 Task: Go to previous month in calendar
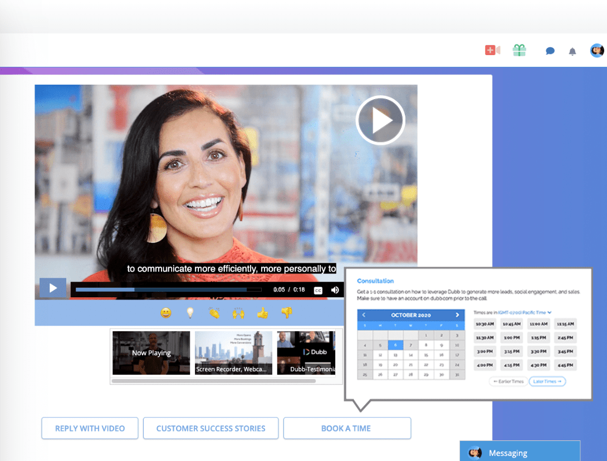click(364, 315)
